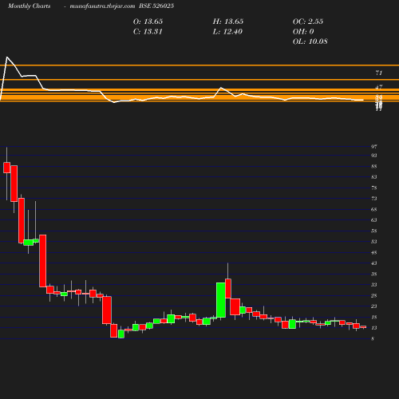
Task: Click the munafasutra.tbrjar.com watermark text
Action: coord(102,6)
